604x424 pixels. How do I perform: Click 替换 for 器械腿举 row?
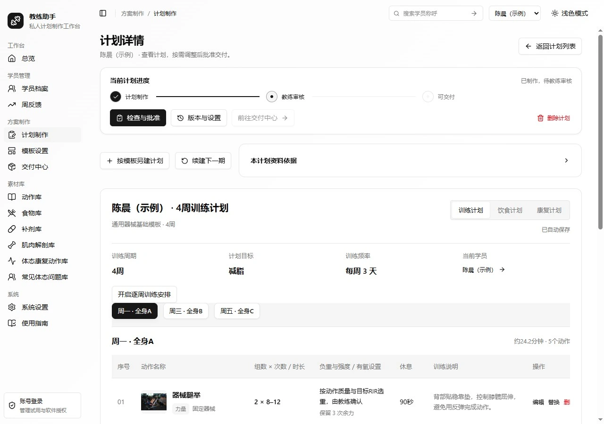pos(554,402)
